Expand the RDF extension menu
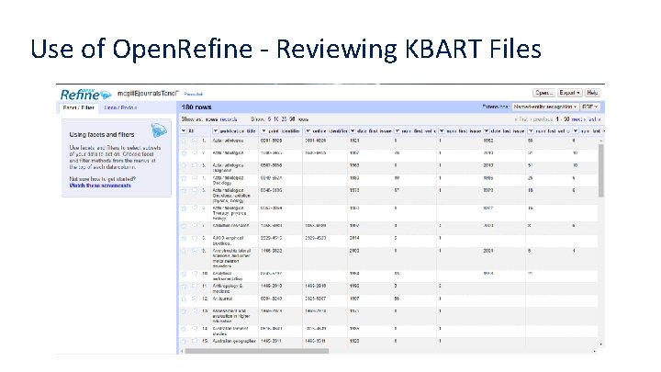661x372 pixels. [589, 107]
